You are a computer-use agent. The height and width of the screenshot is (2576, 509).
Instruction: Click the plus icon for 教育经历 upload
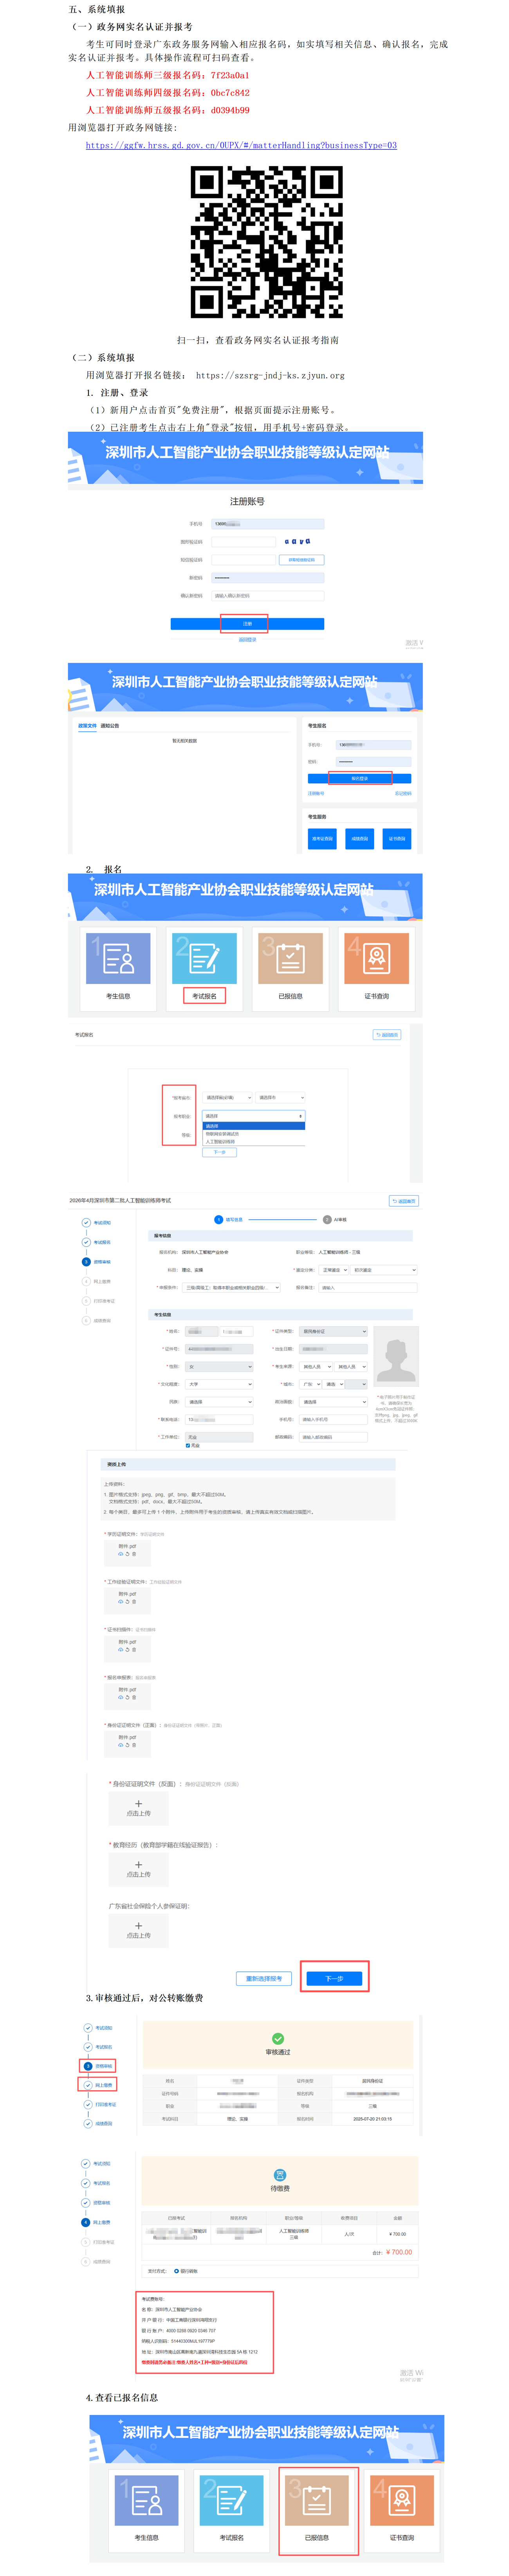tap(138, 1864)
